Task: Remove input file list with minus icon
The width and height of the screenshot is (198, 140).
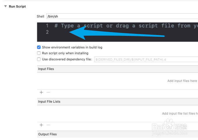Action: tap(48, 125)
